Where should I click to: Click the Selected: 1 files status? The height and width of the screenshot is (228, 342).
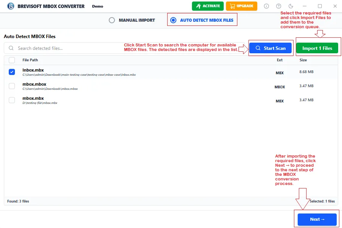coord(322,201)
